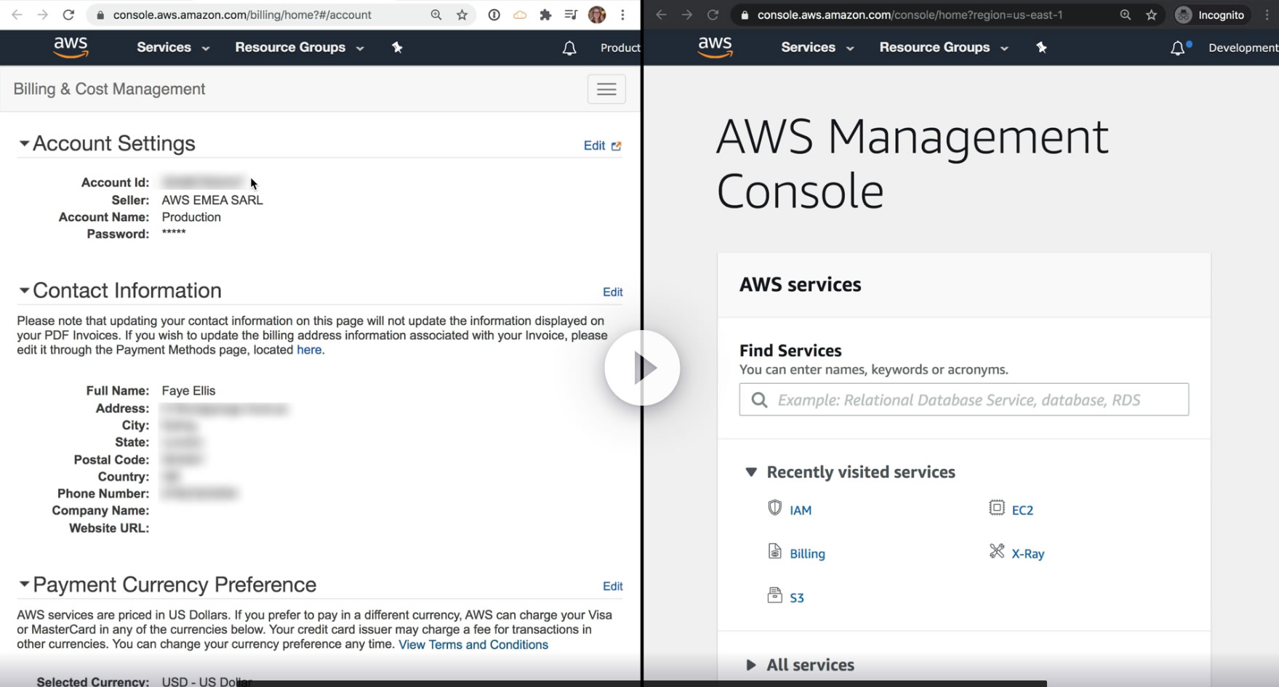
Task: Click the Find Services search field
Action: pos(963,400)
